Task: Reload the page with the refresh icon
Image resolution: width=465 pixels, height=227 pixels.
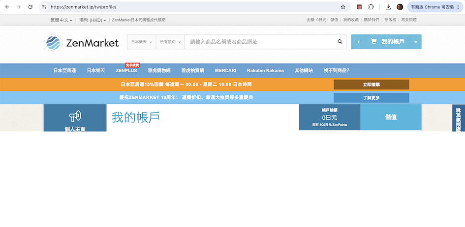Action: pos(30,7)
